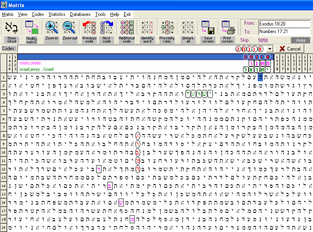This screenshot has height=232, width=313.
Task: Click the magenta boxed letter in row 14
Action: click(110, 186)
